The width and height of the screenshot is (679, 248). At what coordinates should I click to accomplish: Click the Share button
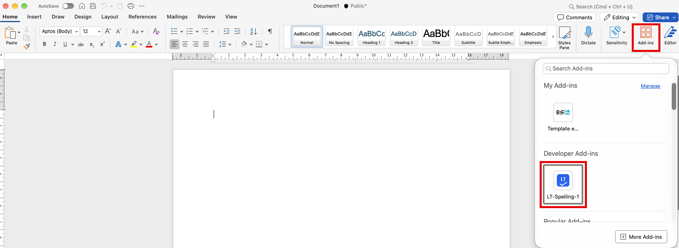pos(660,17)
